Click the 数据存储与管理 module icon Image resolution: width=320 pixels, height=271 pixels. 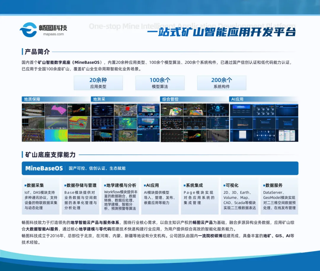pos(65,185)
